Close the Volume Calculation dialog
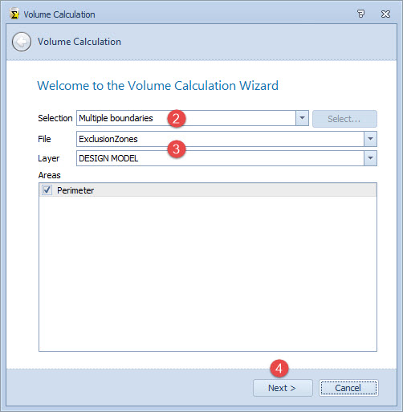 [385, 14]
